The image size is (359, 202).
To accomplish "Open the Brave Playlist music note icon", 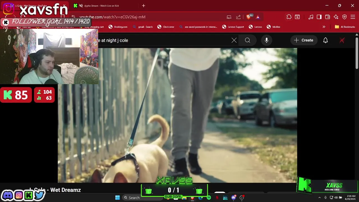I will (x=311, y=17).
